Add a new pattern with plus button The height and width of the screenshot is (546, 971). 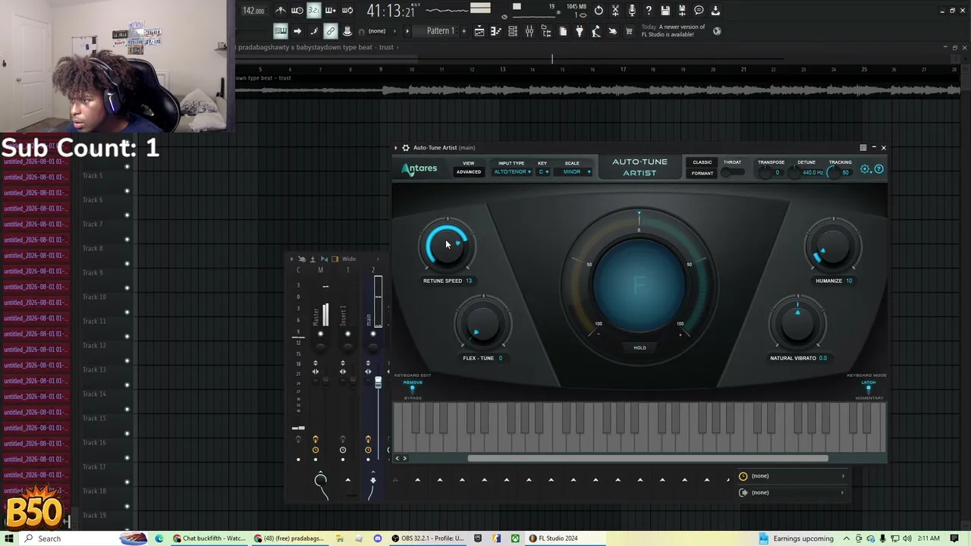coord(464,31)
